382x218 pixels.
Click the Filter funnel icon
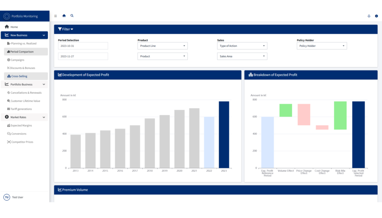coord(60,29)
